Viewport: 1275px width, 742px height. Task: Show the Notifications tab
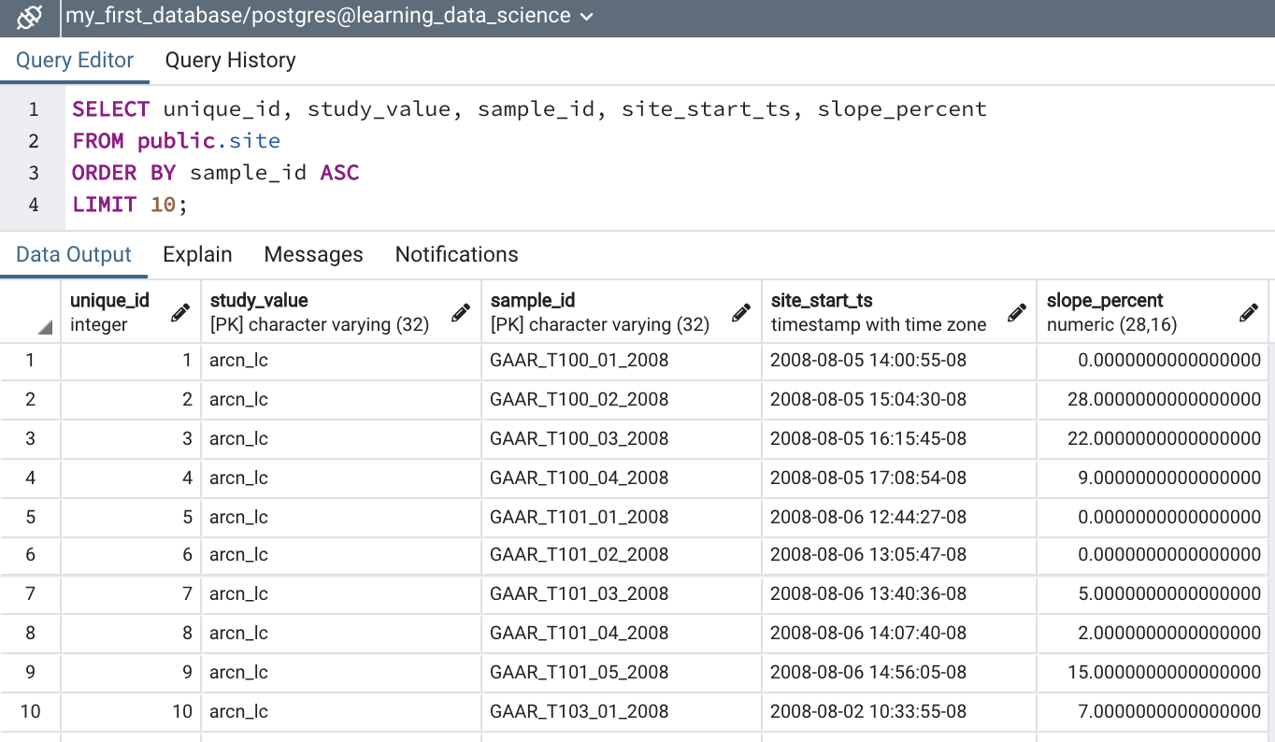point(456,254)
